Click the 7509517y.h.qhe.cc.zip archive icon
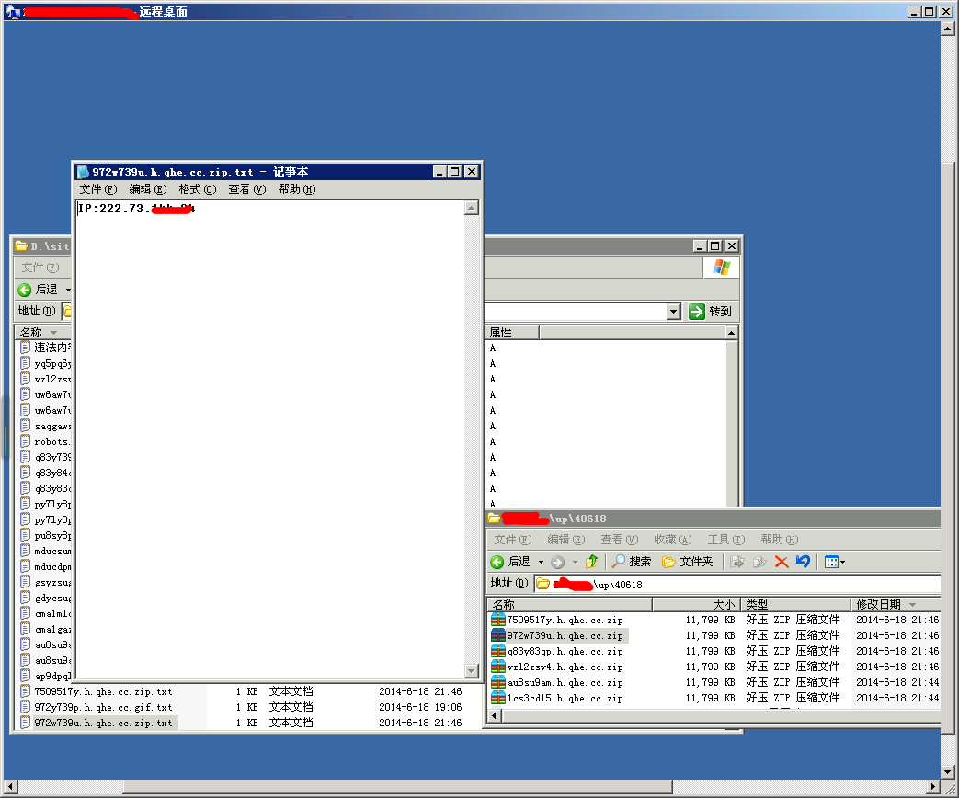Screen dimensions: 959x798 tap(498, 620)
